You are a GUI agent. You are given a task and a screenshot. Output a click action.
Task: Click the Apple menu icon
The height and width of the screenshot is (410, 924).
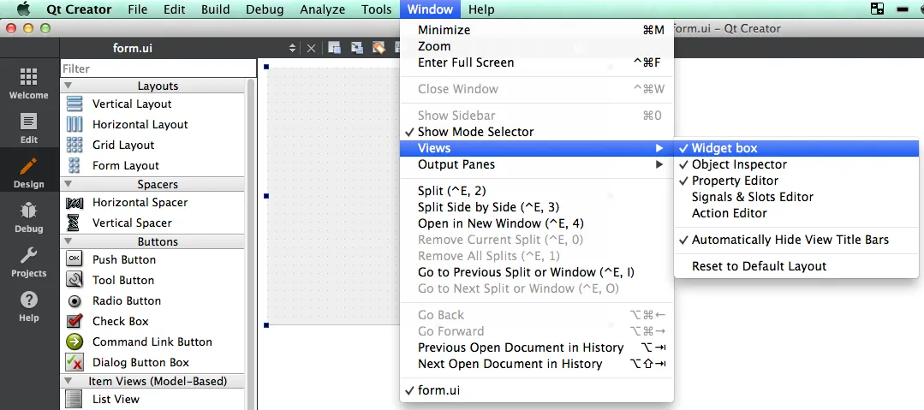pyautogui.click(x=24, y=9)
